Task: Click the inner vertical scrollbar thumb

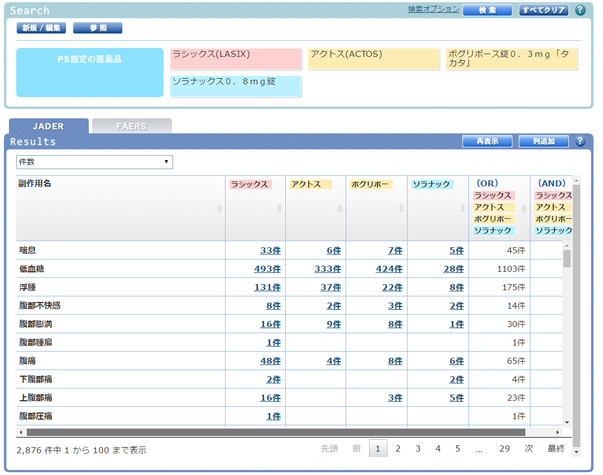Action: coord(567,258)
